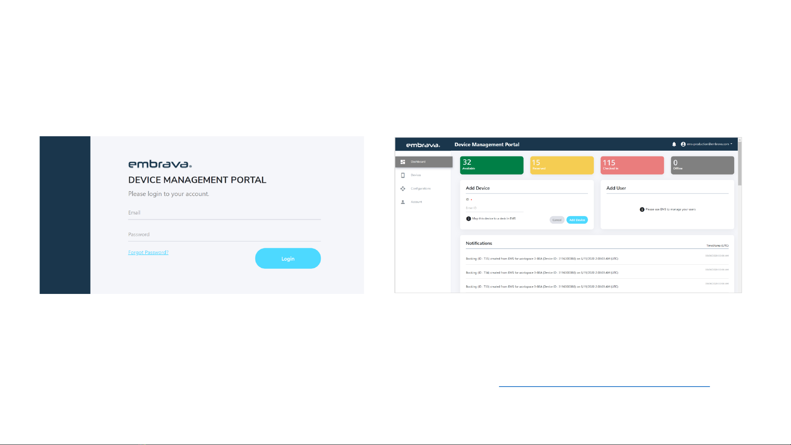Click the Account person icon in the sidebar
Viewport: 791px width, 445px height.
pos(403,202)
